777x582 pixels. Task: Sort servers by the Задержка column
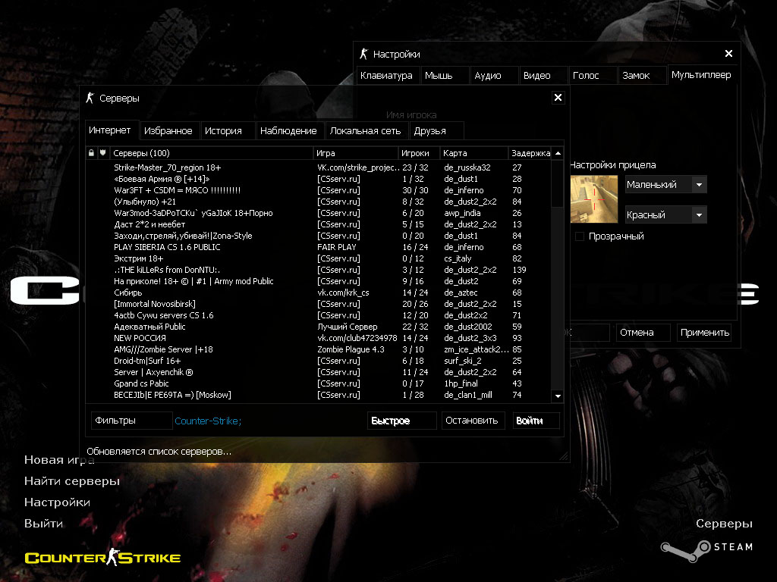(530, 153)
